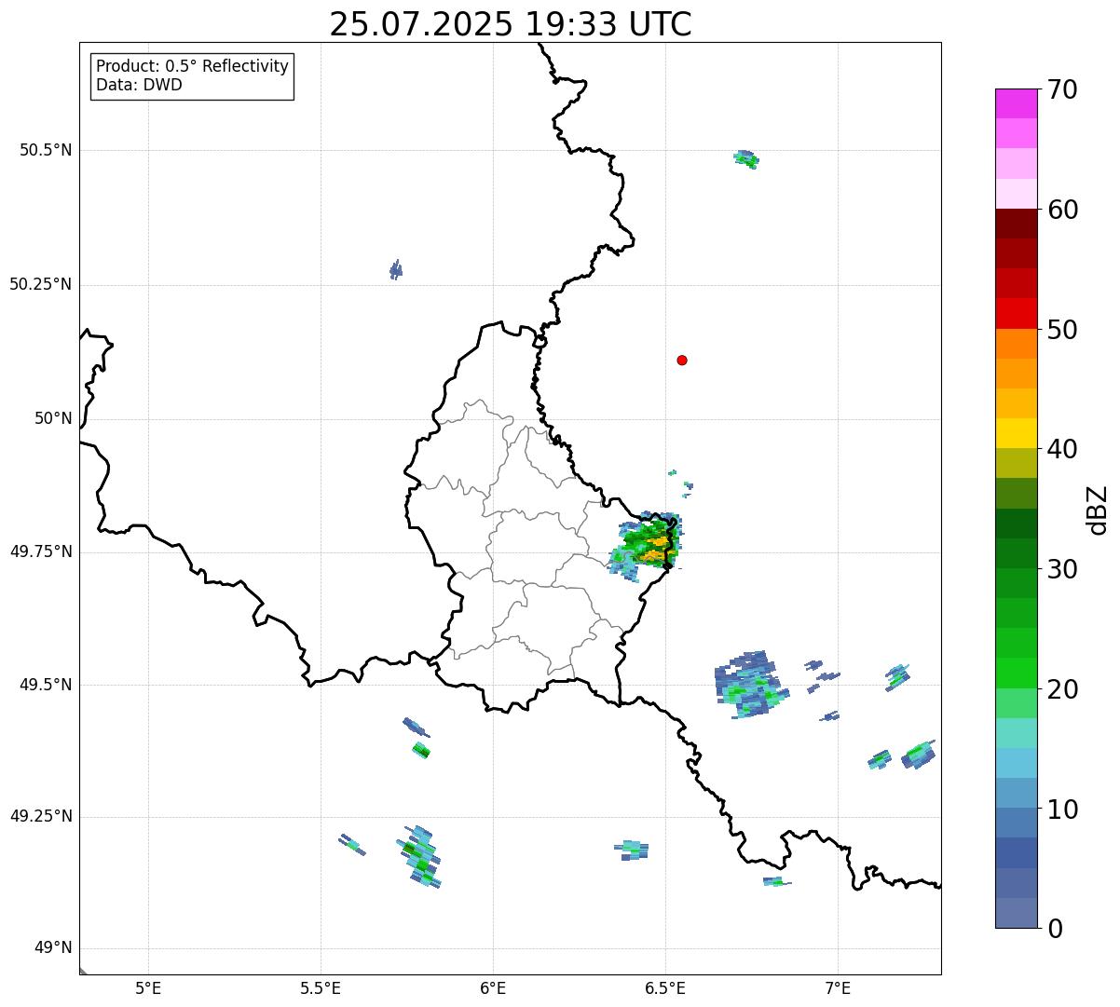Click the longitude label 5°E
Image resolution: width=1120 pixels, height=1007 pixels.
click(x=148, y=987)
